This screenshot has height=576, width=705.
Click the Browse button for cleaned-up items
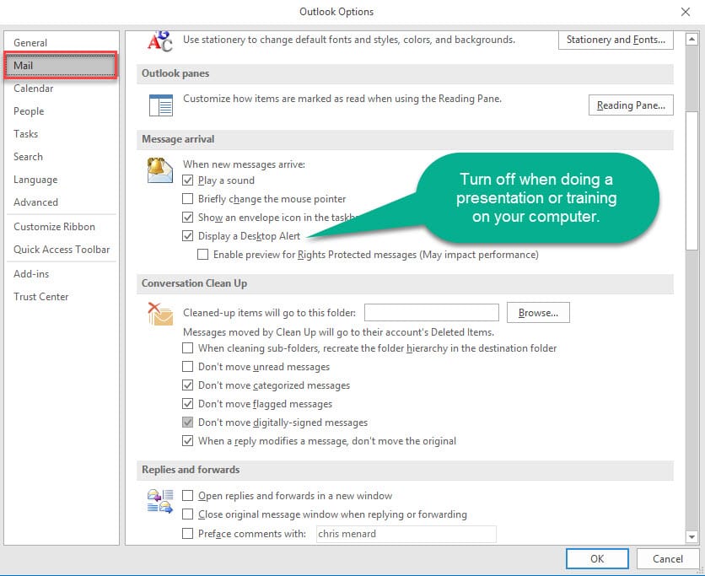(538, 312)
